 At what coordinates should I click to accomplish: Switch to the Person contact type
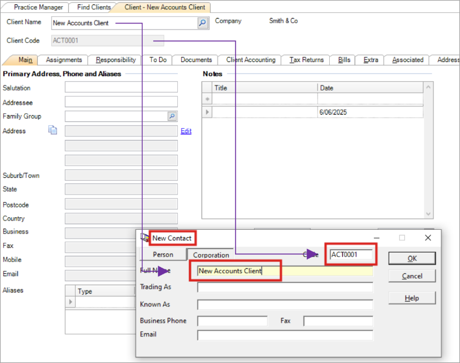tap(163, 255)
